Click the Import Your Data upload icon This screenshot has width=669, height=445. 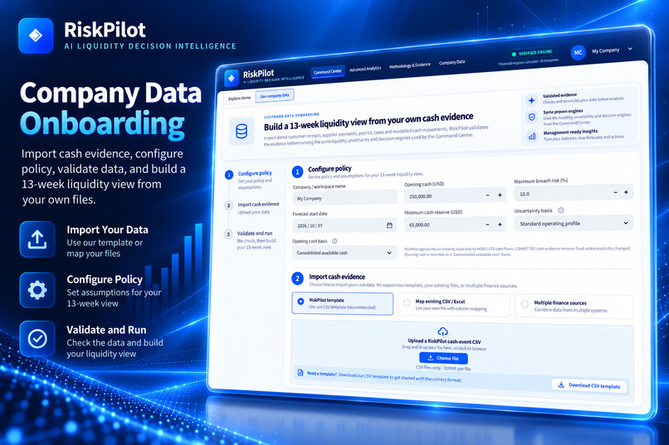tap(37, 239)
